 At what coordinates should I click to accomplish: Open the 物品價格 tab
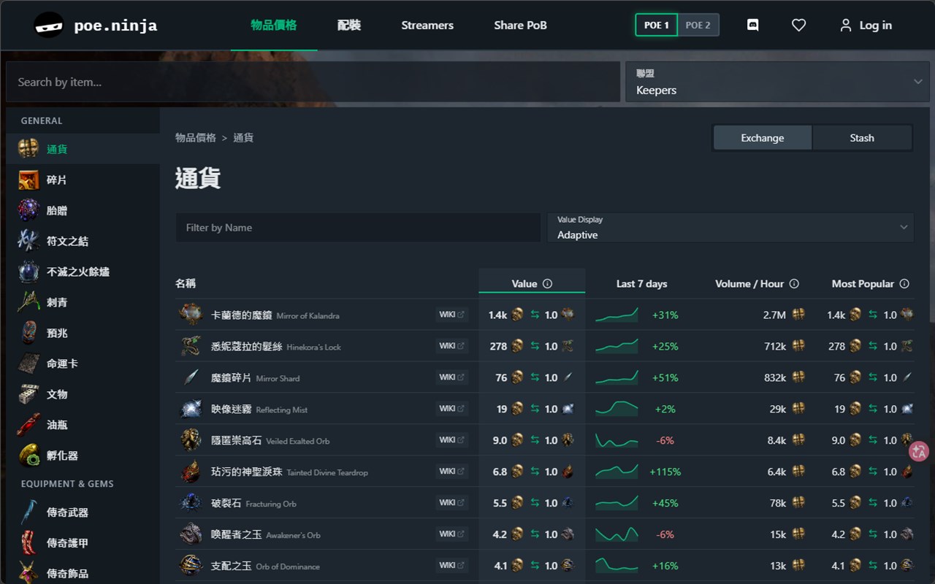click(x=274, y=25)
